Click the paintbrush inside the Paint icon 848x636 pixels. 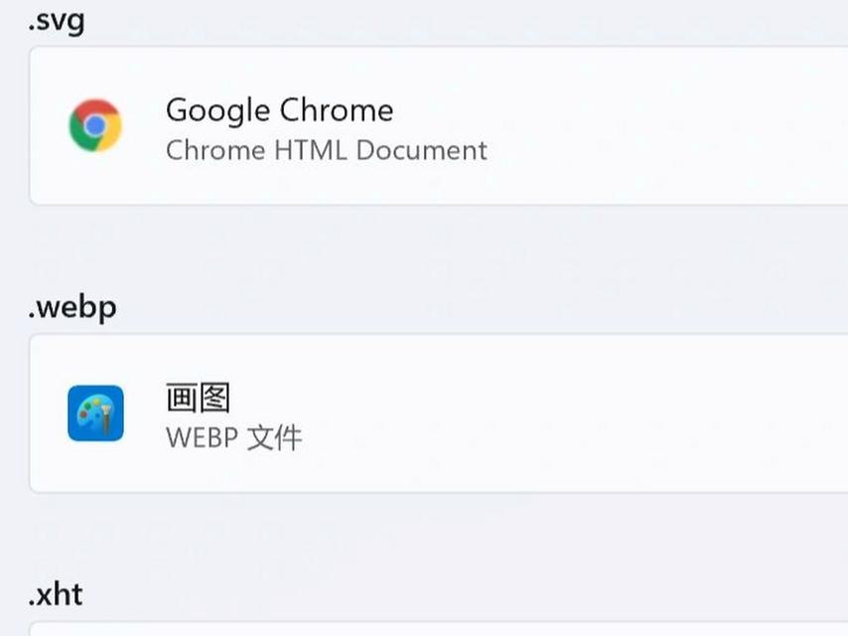coord(106,419)
